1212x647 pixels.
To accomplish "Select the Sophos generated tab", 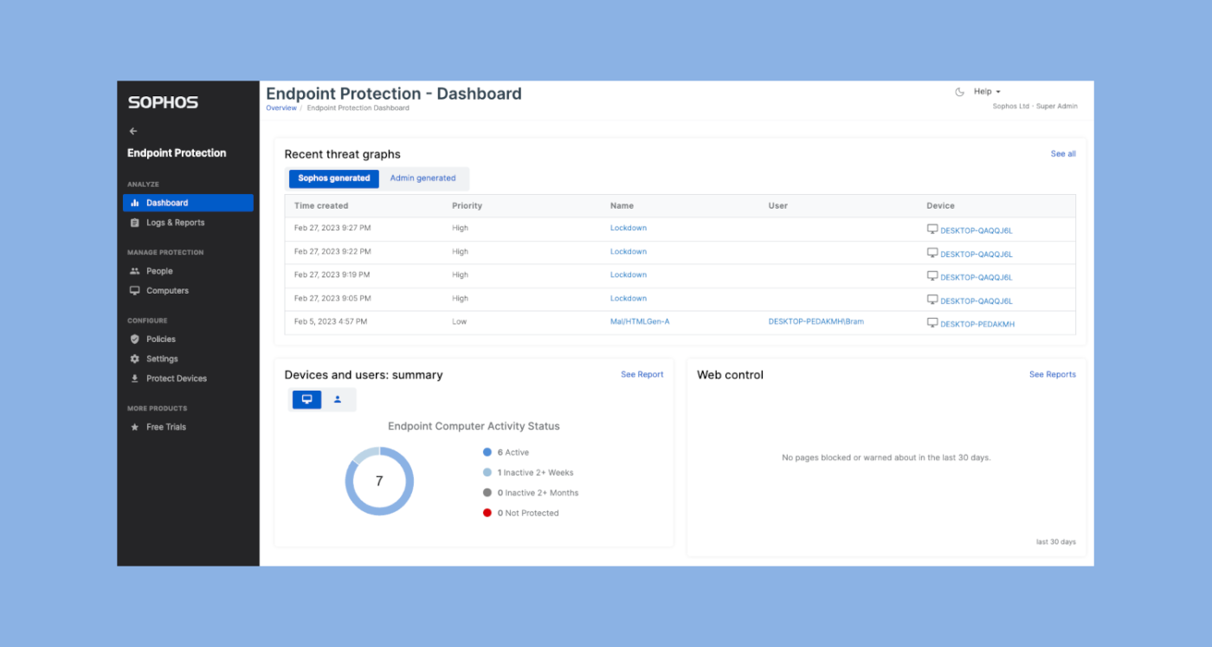I will tap(334, 178).
